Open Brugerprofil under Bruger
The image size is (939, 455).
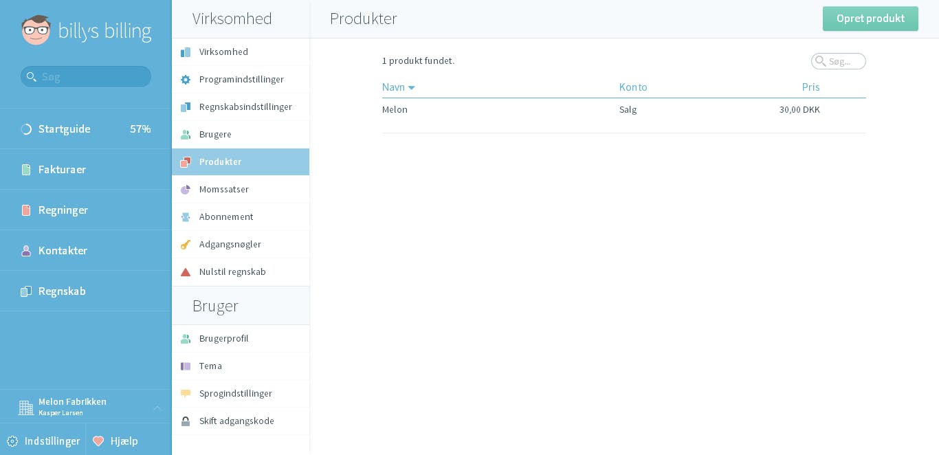[241, 339]
